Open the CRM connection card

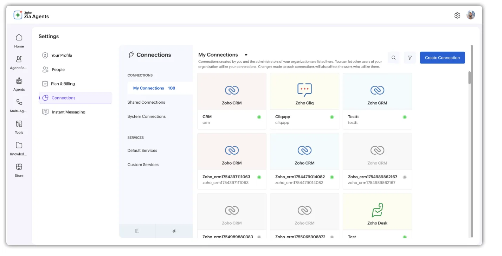click(x=232, y=101)
